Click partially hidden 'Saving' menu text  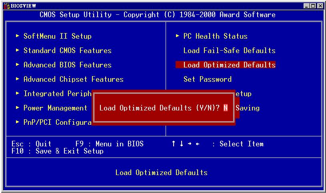click(x=248, y=108)
